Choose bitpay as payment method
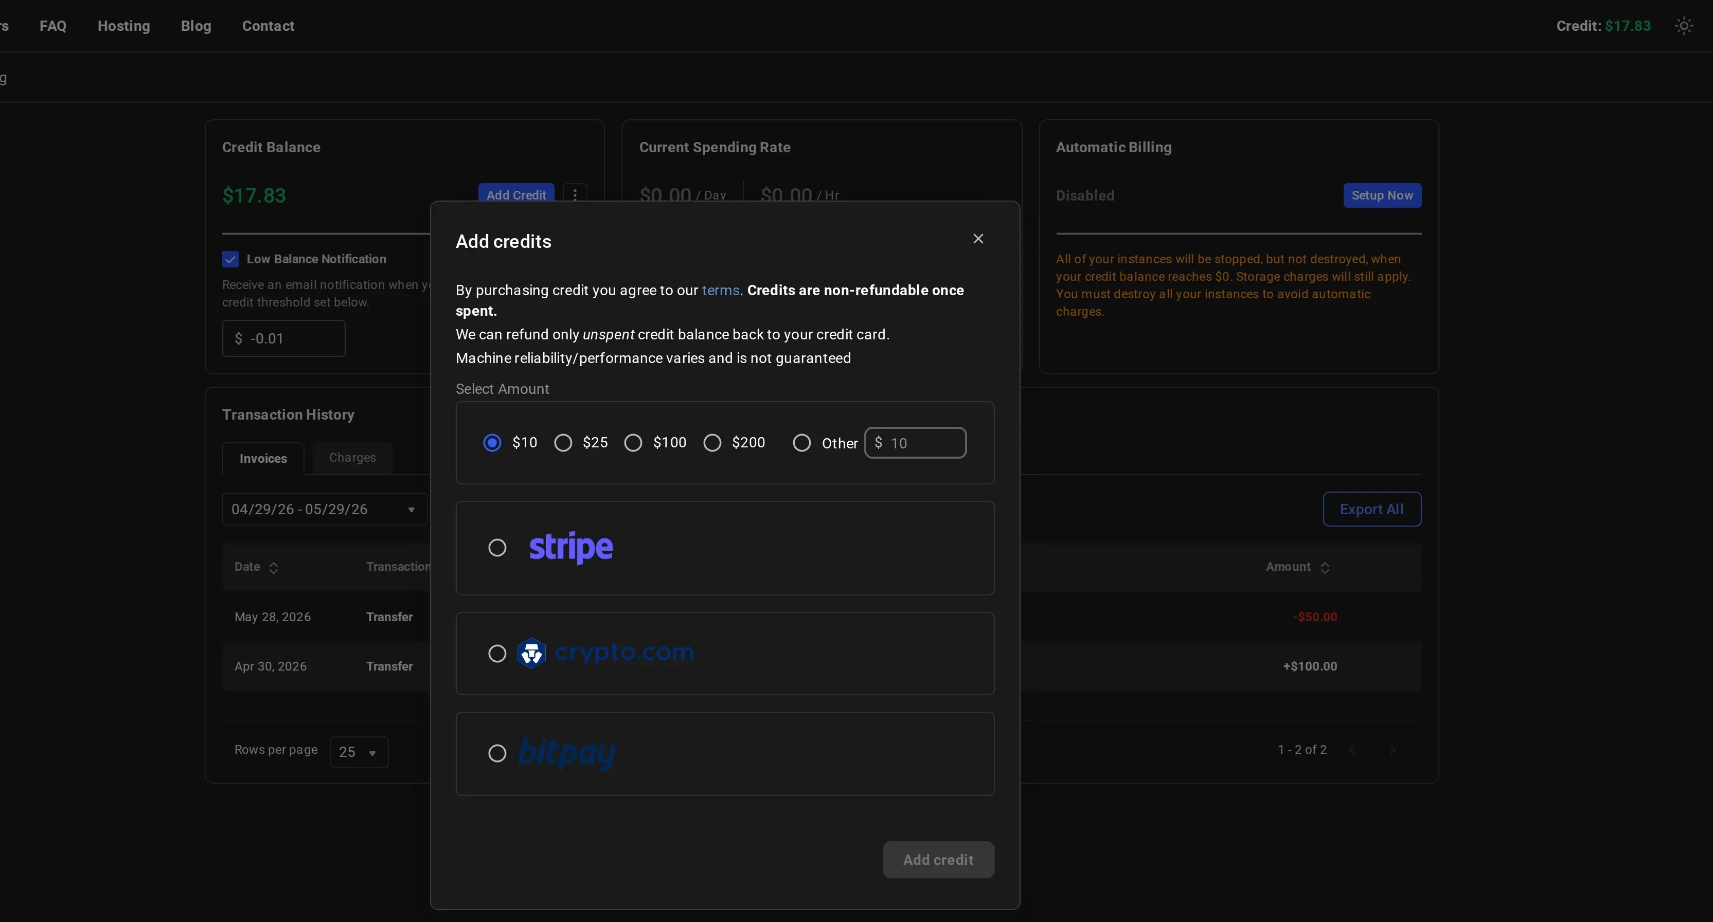The width and height of the screenshot is (1713, 922). tap(497, 753)
